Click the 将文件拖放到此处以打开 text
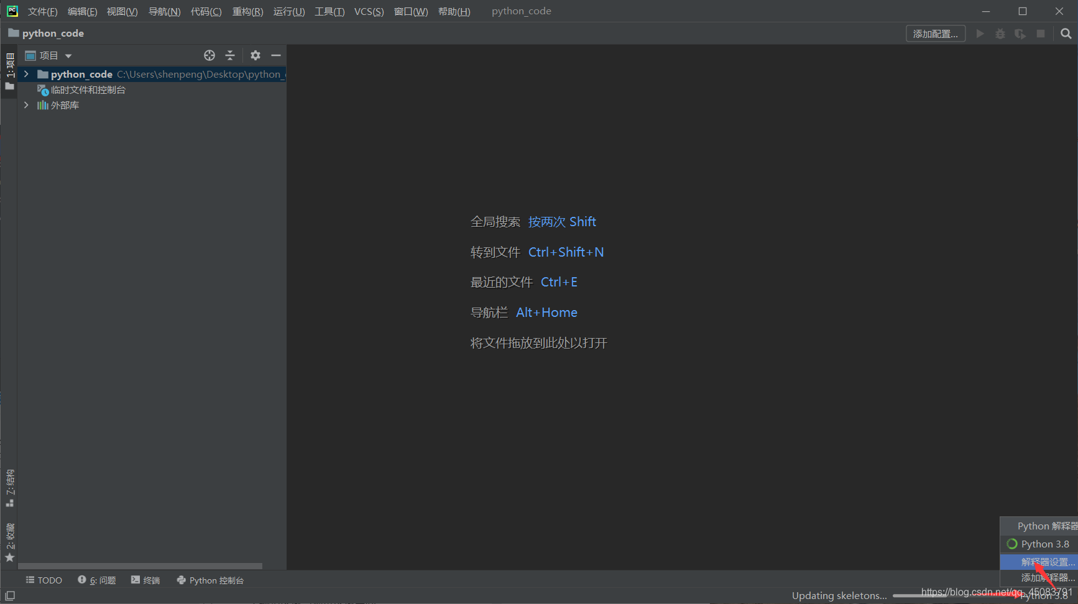 click(x=538, y=343)
